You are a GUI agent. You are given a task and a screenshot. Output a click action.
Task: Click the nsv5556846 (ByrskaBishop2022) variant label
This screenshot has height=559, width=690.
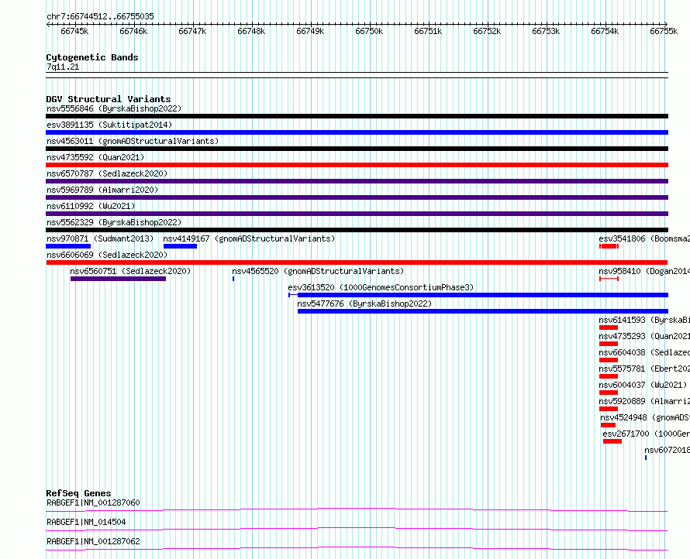(x=114, y=108)
